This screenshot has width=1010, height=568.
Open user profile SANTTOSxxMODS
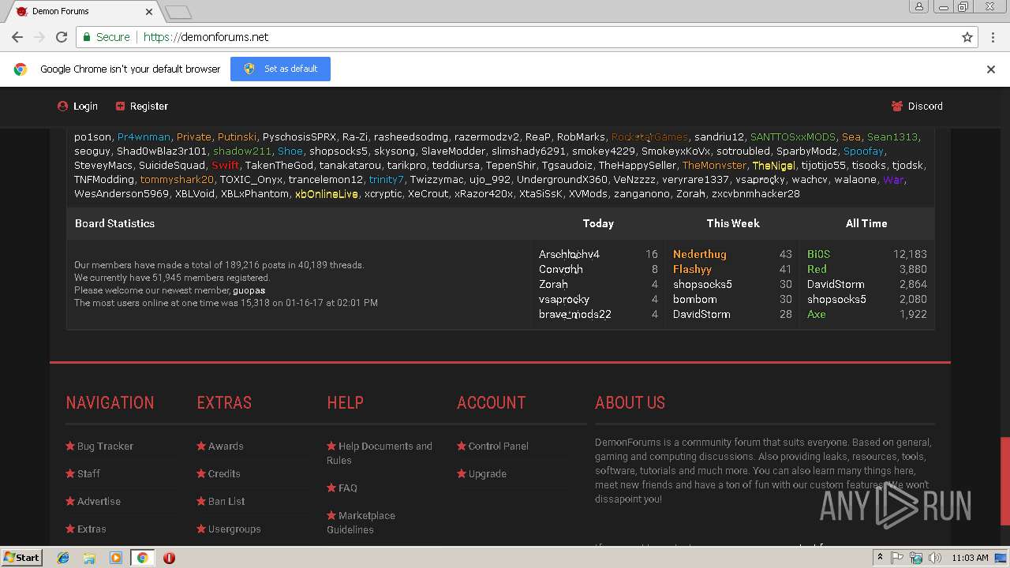tap(792, 137)
